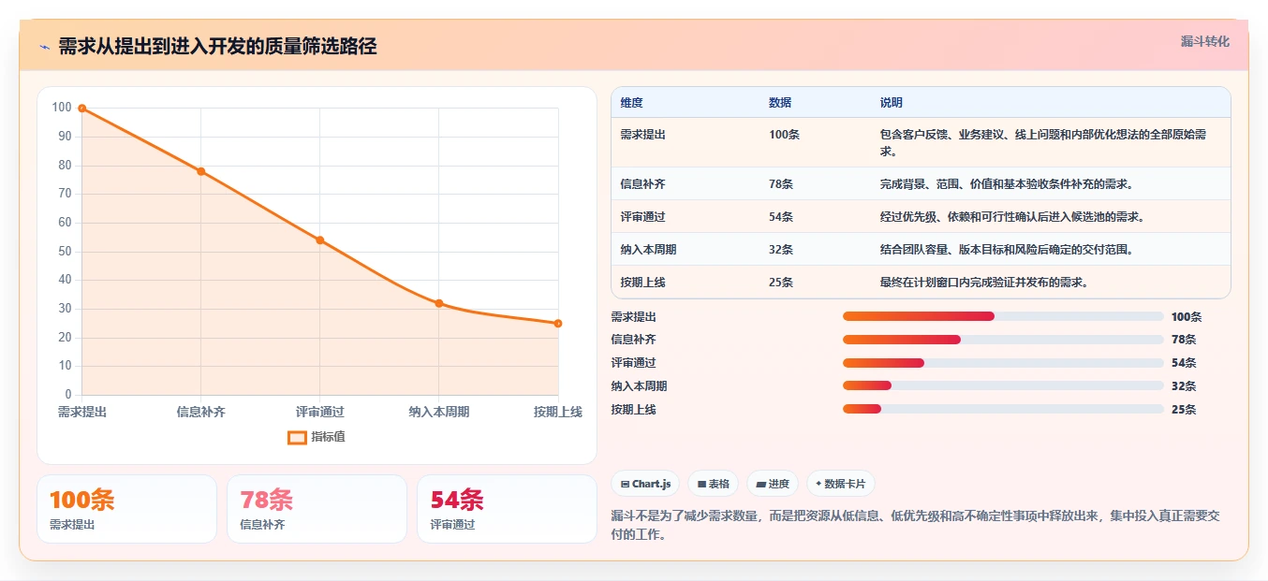Image resolution: width=1268 pixels, height=581 pixels.
Task: Click the 54条 value in the table
Action: (781, 217)
